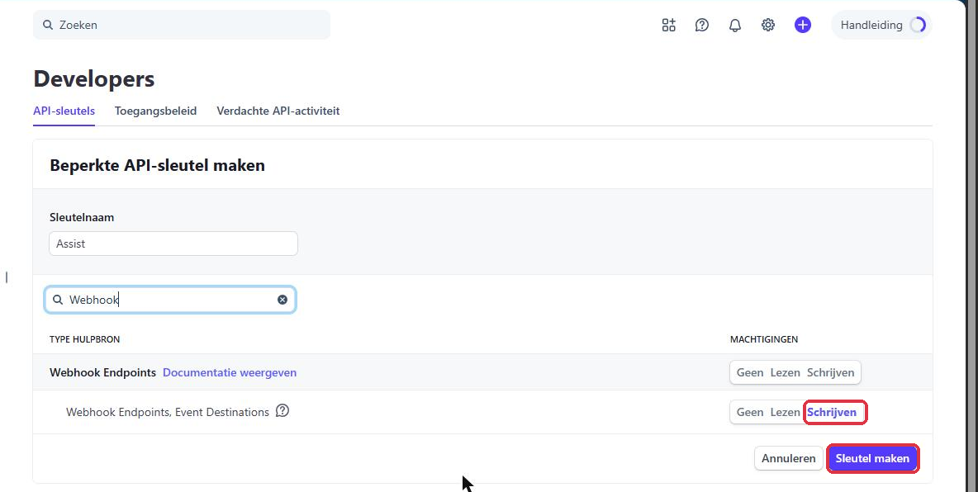
Task: Switch to Toegangsbeleid tab
Action: point(155,111)
